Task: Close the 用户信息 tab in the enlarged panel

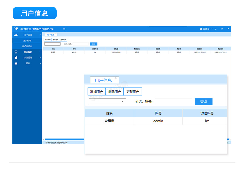Action: 115,78
